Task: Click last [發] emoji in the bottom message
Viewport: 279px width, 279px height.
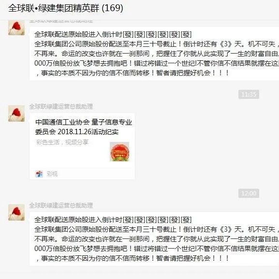Action: (186, 220)
